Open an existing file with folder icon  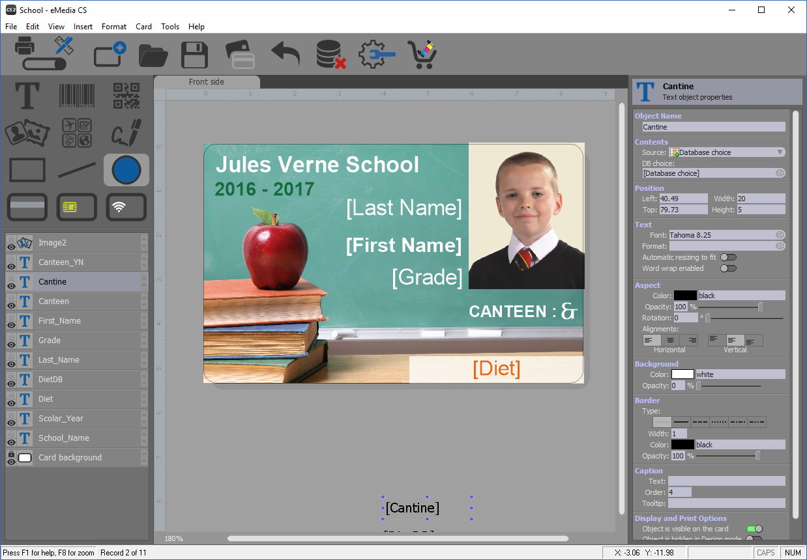pos(154,55)
